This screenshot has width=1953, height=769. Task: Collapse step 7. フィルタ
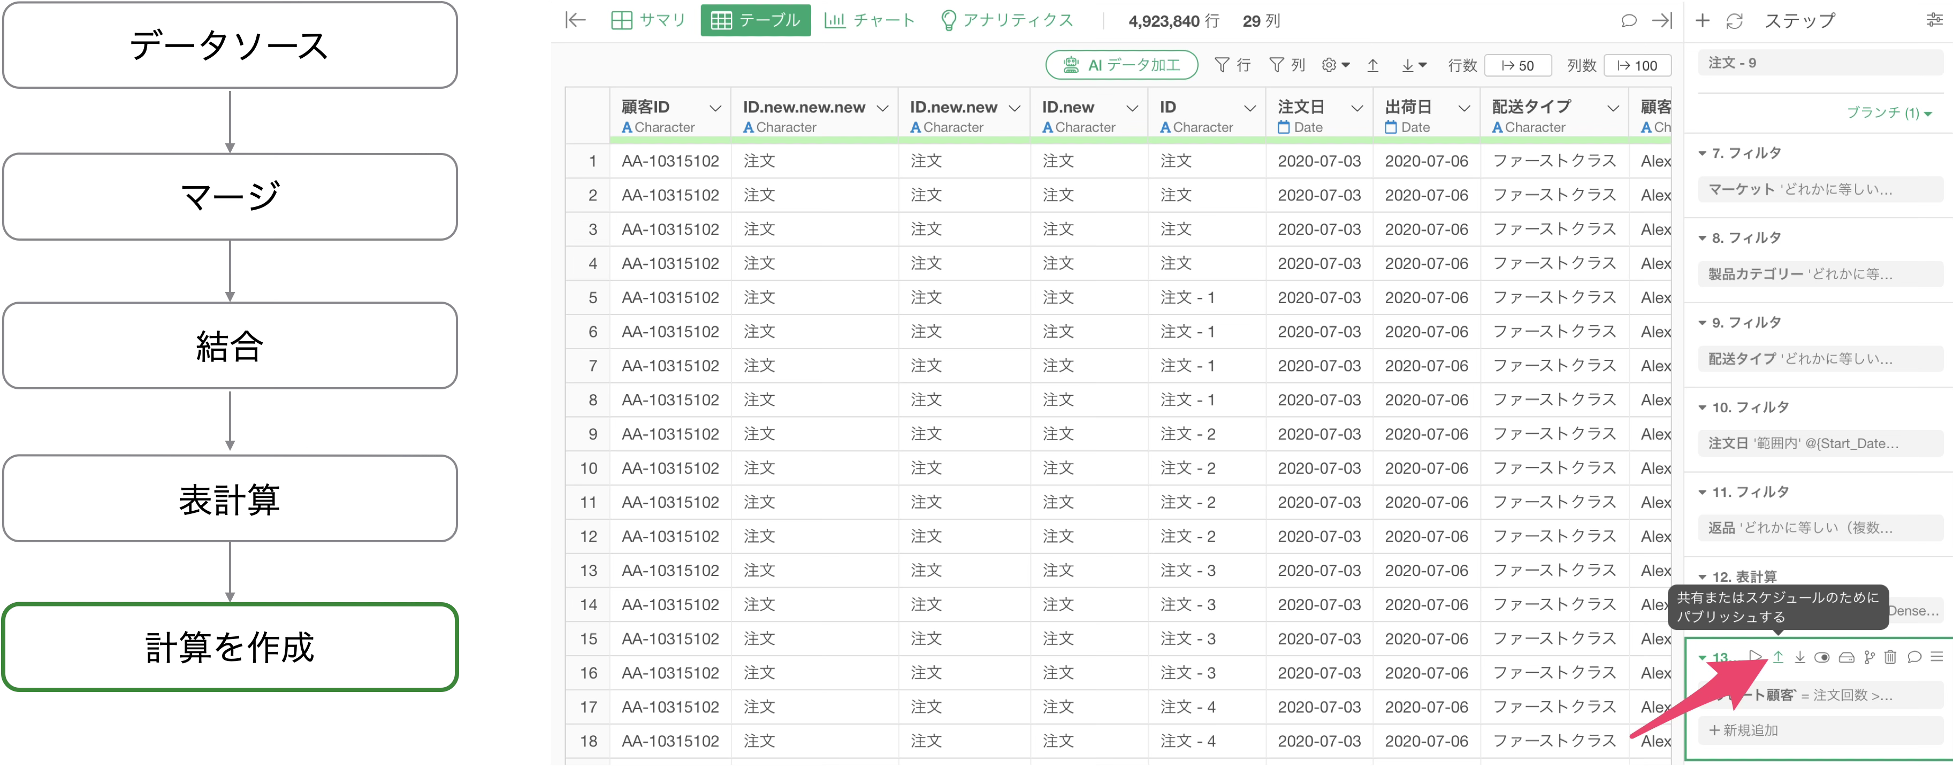point(1702,153)
